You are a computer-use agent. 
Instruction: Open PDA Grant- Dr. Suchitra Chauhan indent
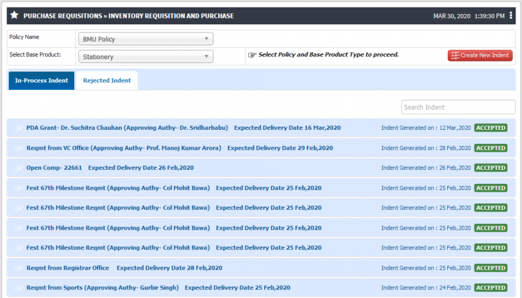coord(127,128)
